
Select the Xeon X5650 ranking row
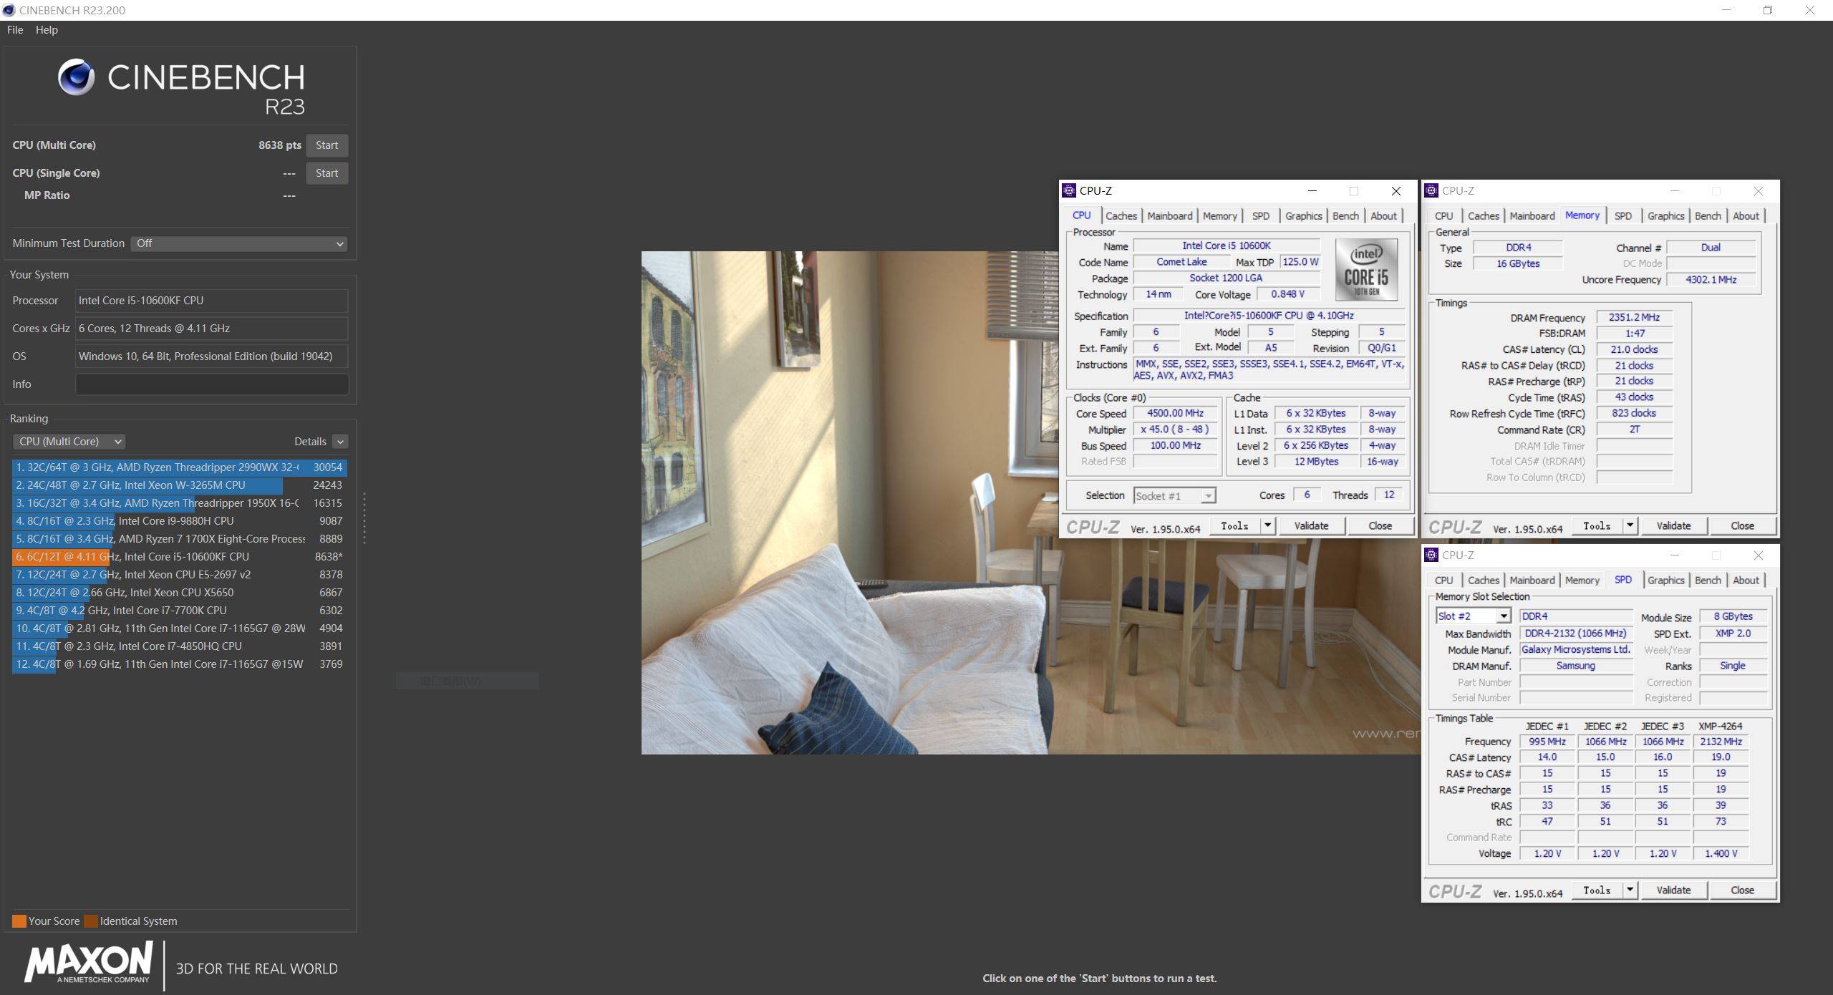coord(179,593)
